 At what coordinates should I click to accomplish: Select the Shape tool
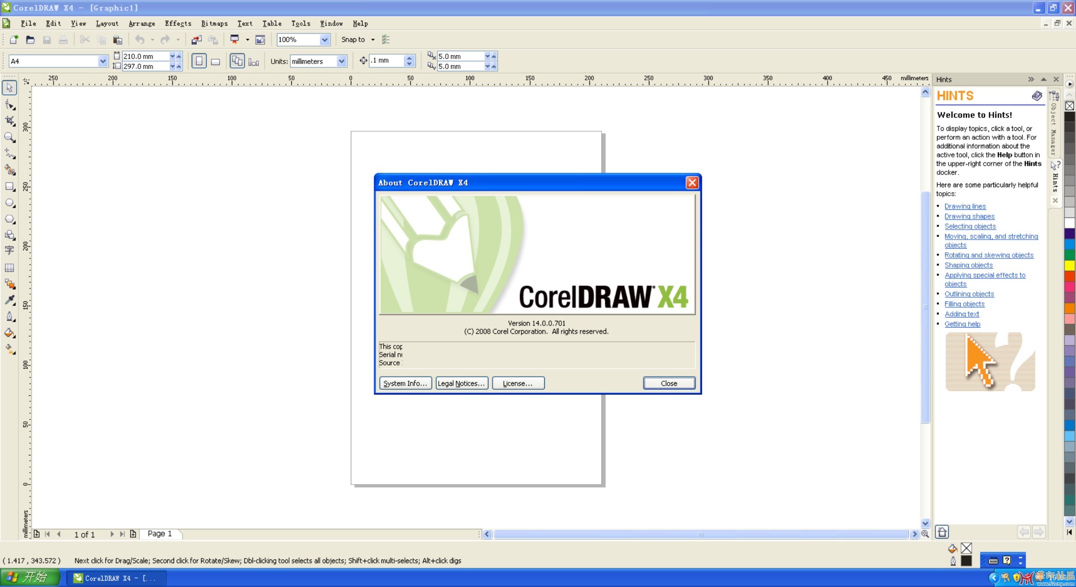click(x=9, y=105)
